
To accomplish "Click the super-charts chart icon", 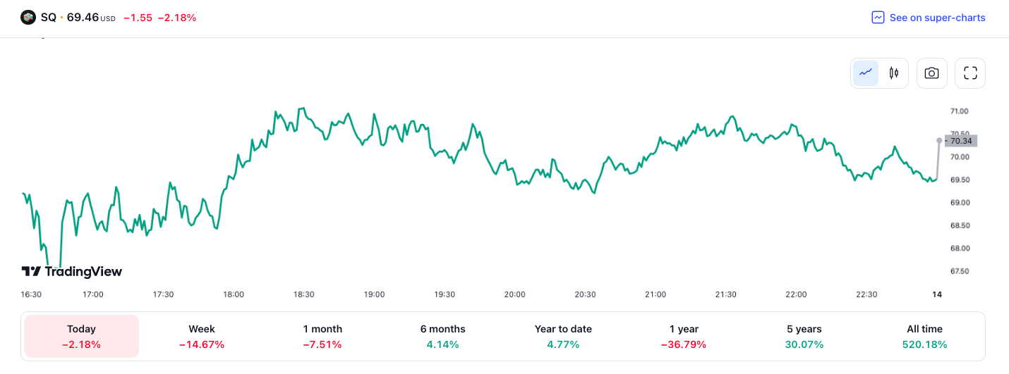I will 878,18.
